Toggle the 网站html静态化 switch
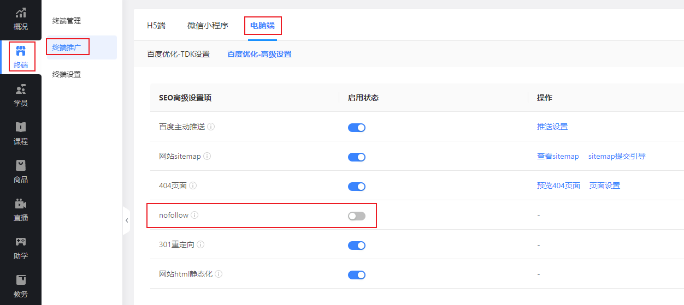The height and width of the screenshot is (305, 684). coord(357,275)
